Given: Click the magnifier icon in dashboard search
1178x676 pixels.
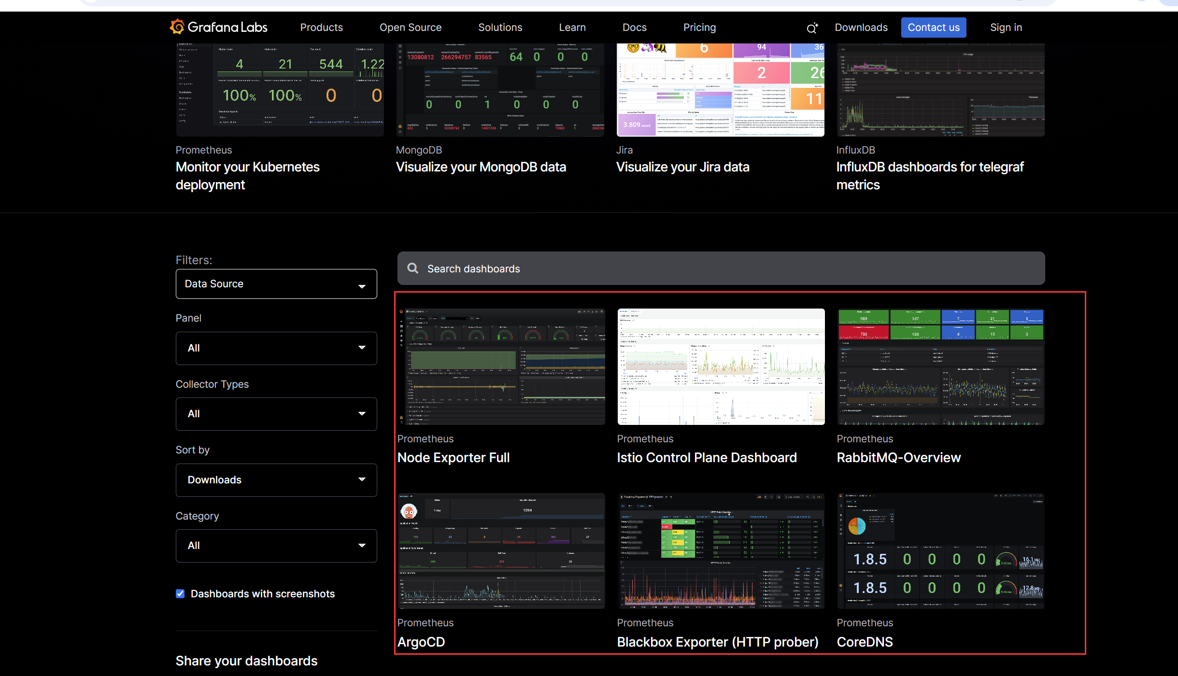Looking at the screenshot, I should (x=413, y=268).
